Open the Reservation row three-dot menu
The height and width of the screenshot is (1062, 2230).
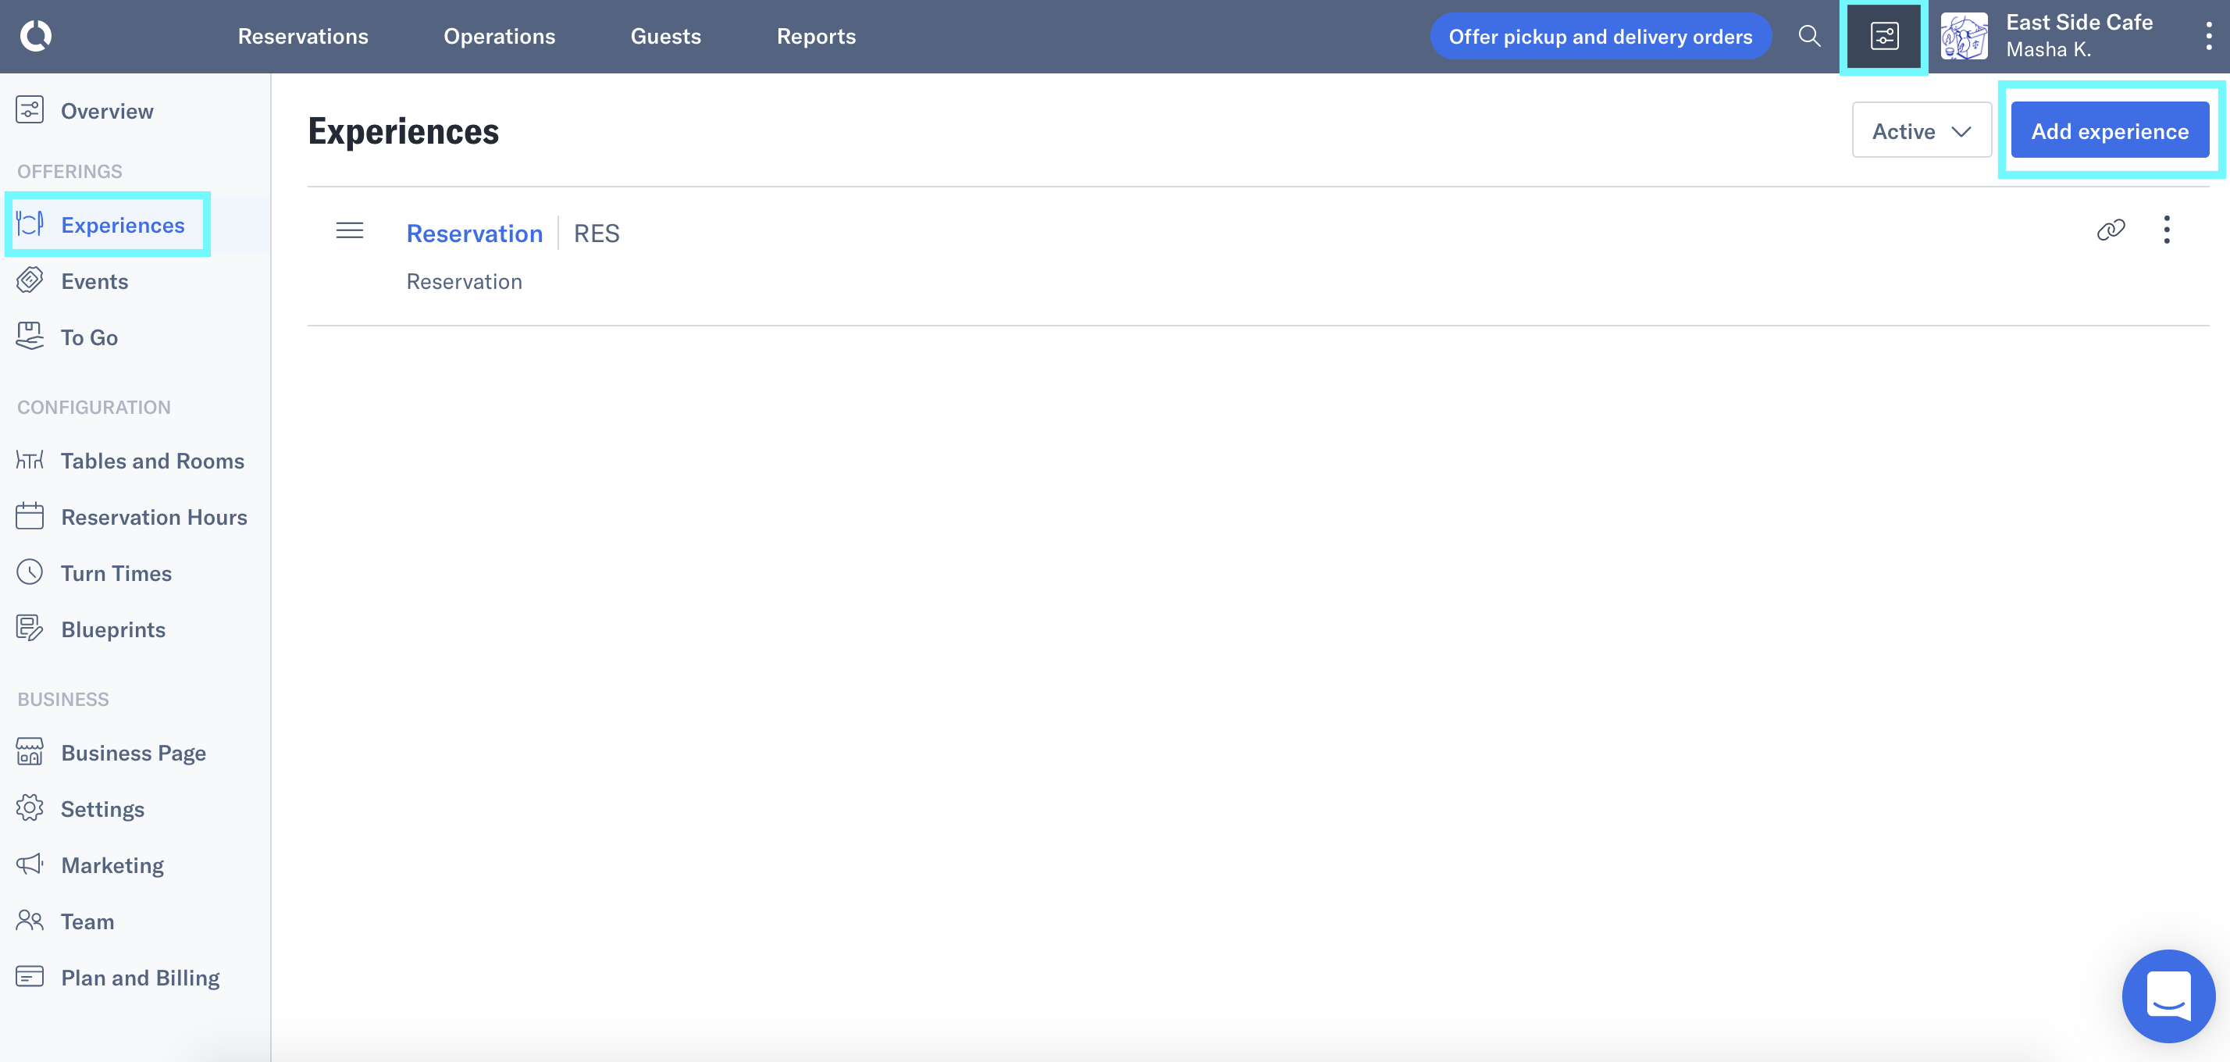2166,230
